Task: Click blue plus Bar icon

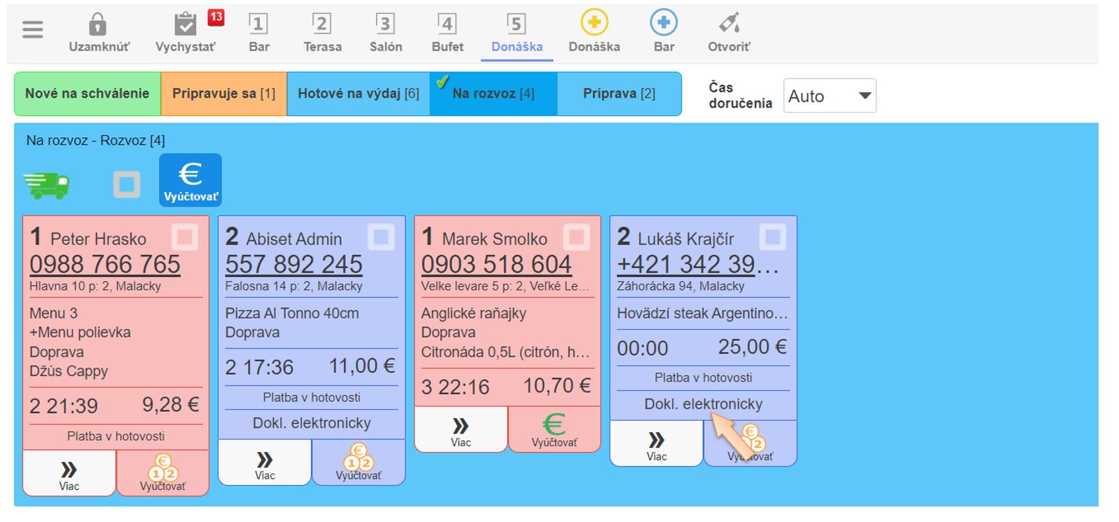Action: click(663, 24)
